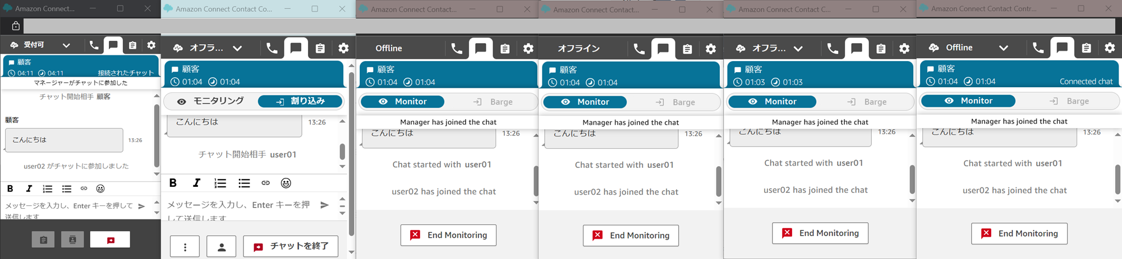
Task: Insert numbered list in second window editor
Action: (220, 183)
